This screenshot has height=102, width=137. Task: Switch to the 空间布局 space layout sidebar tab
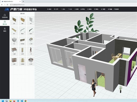5,16
